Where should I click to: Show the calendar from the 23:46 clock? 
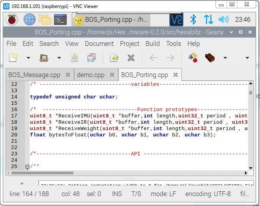pyautogui.click(x=243, y=19)
